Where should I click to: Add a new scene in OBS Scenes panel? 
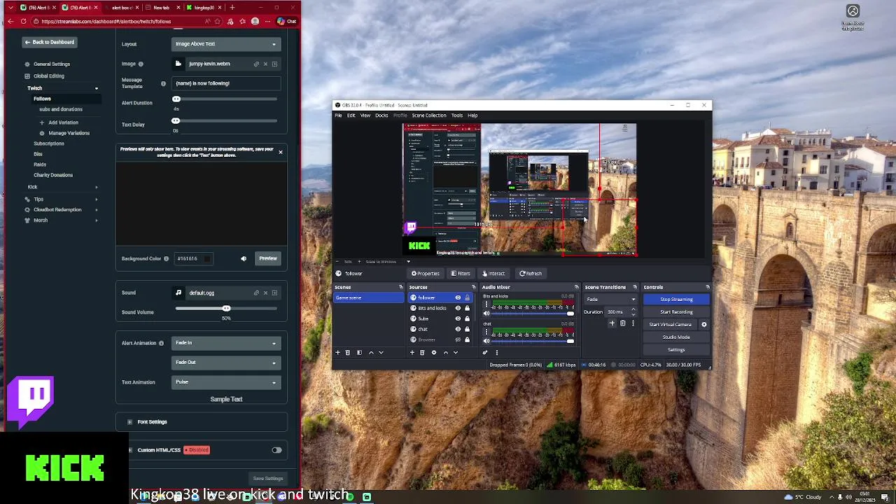click(337, 353)
